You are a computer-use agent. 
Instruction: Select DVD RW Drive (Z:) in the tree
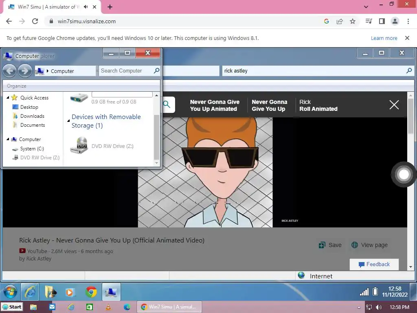pos(40,158)
